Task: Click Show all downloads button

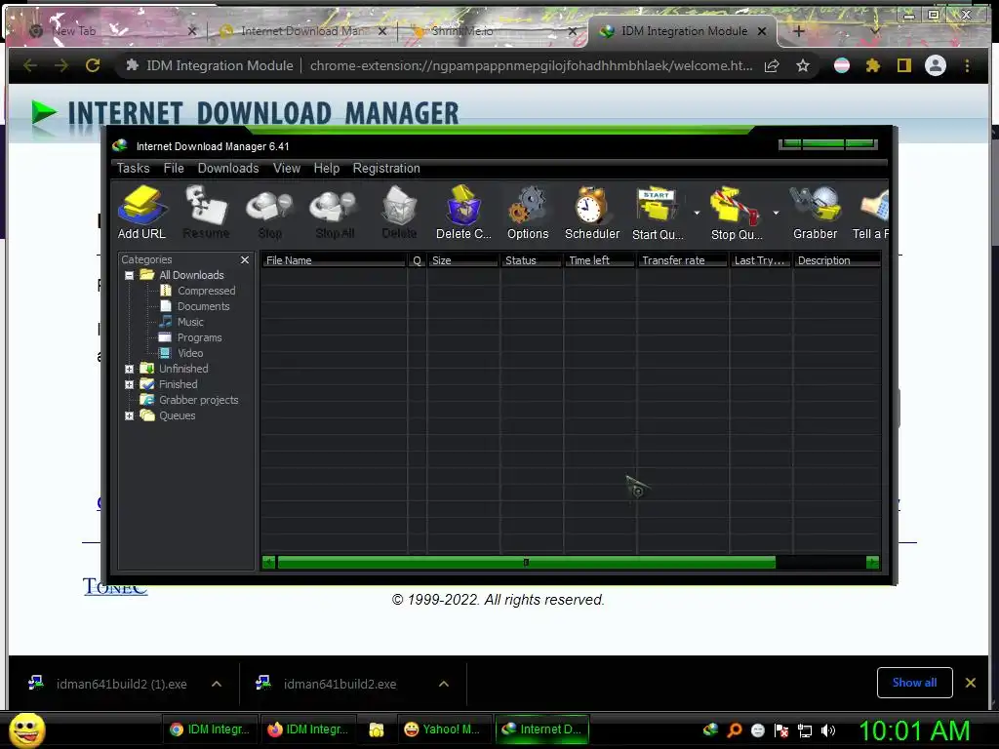Action: pyautogui.click(x=914, y=683)
